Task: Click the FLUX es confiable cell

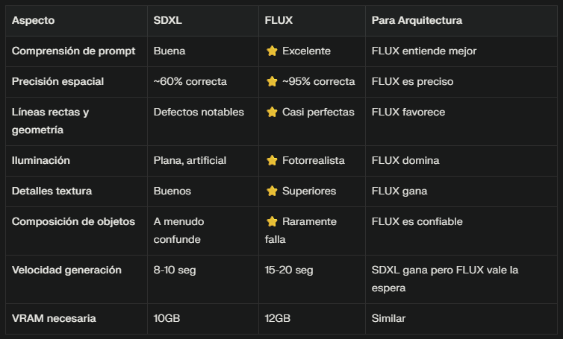Action: (x=417, y=221)
